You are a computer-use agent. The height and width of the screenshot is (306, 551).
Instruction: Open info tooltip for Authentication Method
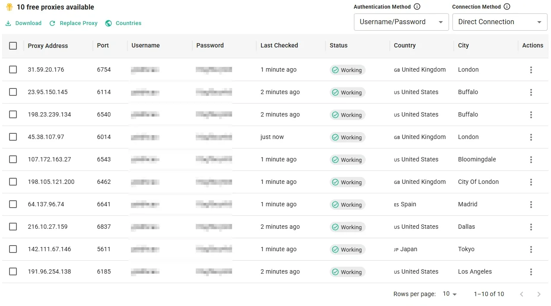tap(417, 7)
